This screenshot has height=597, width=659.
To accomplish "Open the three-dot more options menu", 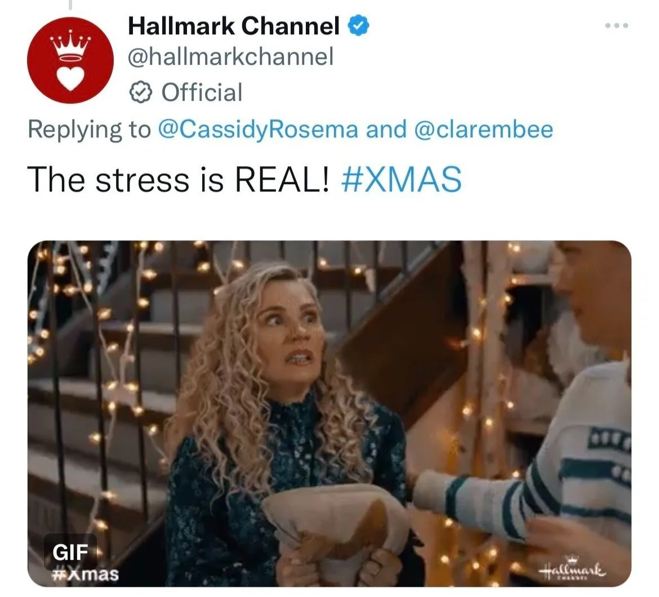I will click(x=617, y=26).
